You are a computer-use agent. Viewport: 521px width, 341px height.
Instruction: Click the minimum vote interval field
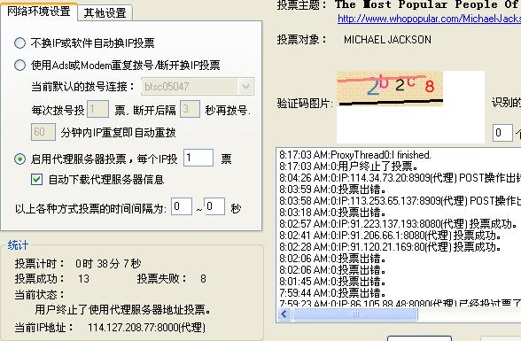tap(182, 206)
